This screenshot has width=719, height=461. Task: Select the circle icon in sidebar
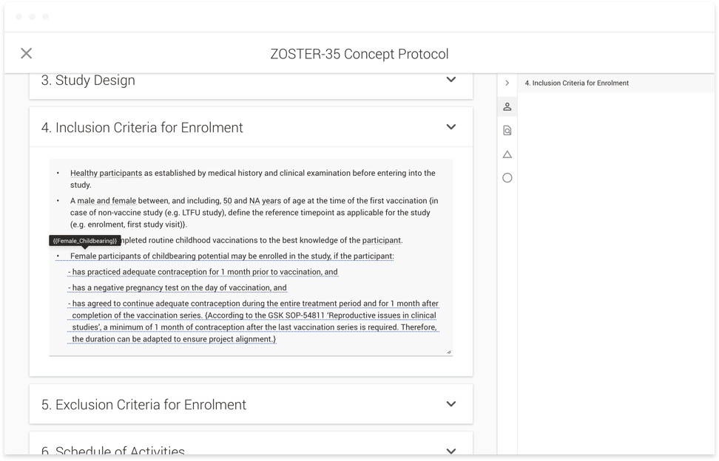[x=507, y=178]
